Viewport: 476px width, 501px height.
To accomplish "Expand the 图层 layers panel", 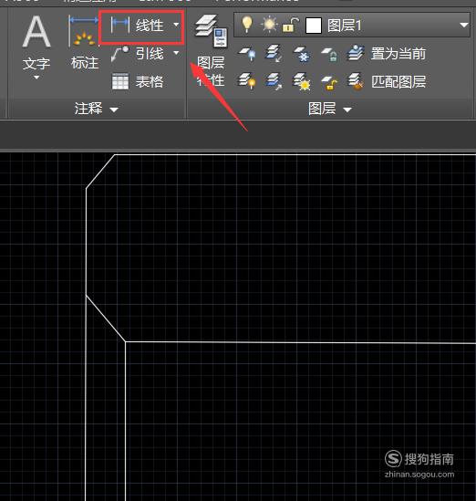I will [x=330, y=109].
